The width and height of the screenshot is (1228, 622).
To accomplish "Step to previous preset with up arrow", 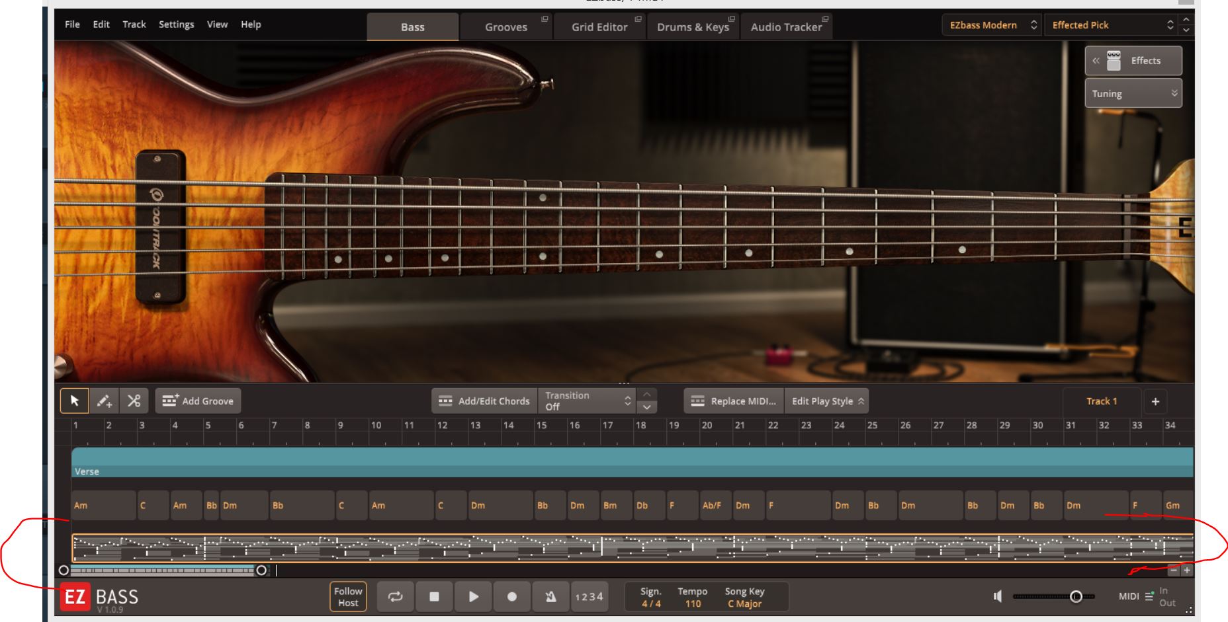I will coord(1186,19).
